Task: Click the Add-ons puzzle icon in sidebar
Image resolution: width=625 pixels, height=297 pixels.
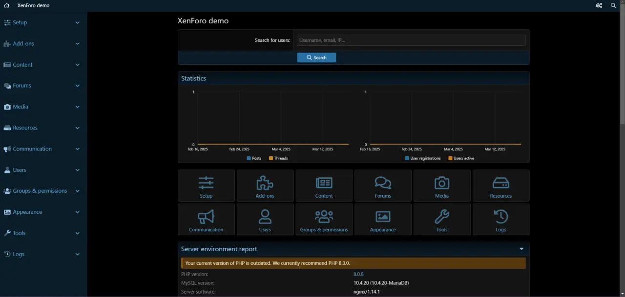Action: point(7,43)
